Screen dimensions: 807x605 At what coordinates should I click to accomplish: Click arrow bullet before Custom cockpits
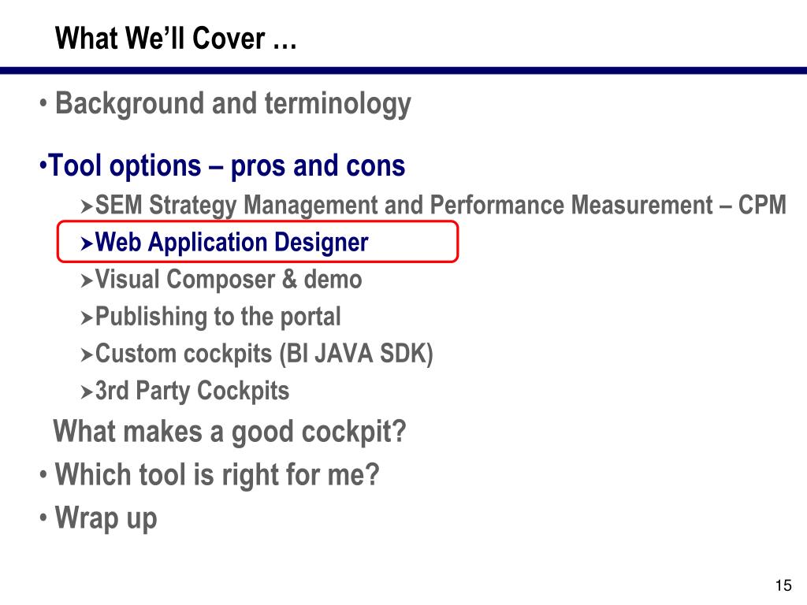click(x=87, y=355)
